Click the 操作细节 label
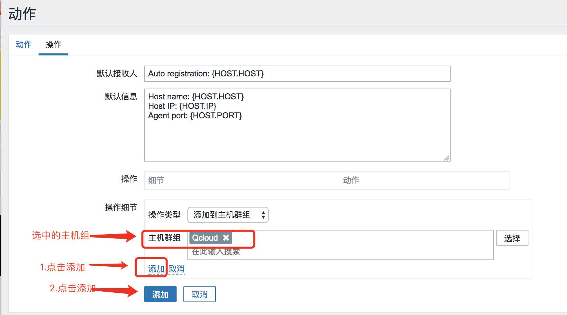 [x=121, y=207]
